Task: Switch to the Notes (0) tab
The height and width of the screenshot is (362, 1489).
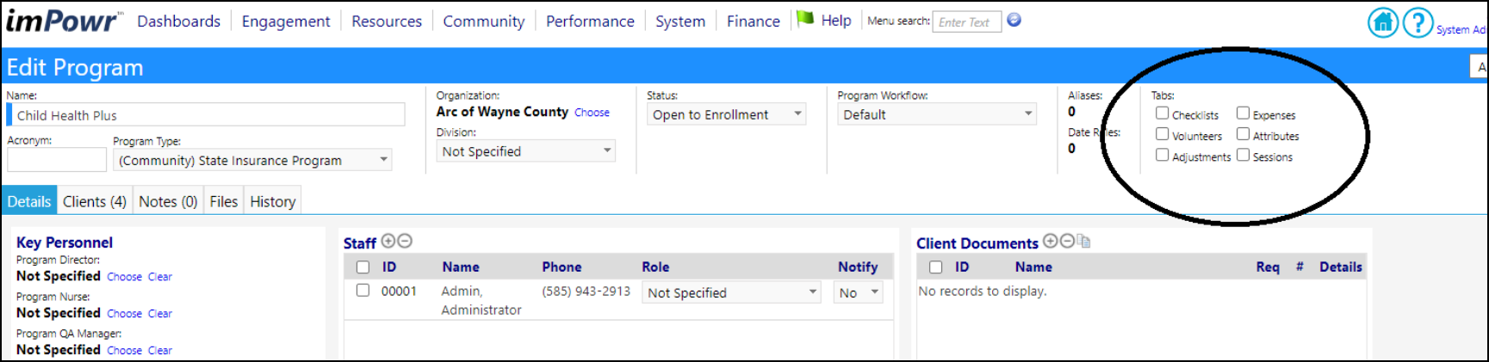Action: pyautogui.click(x=168, y=201)
